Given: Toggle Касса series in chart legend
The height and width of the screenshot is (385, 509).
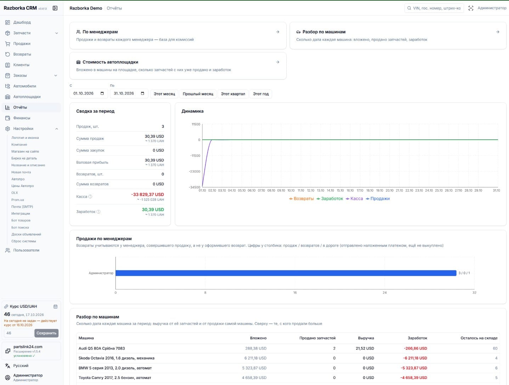Looking at the screenshot, I should (354, 199).
